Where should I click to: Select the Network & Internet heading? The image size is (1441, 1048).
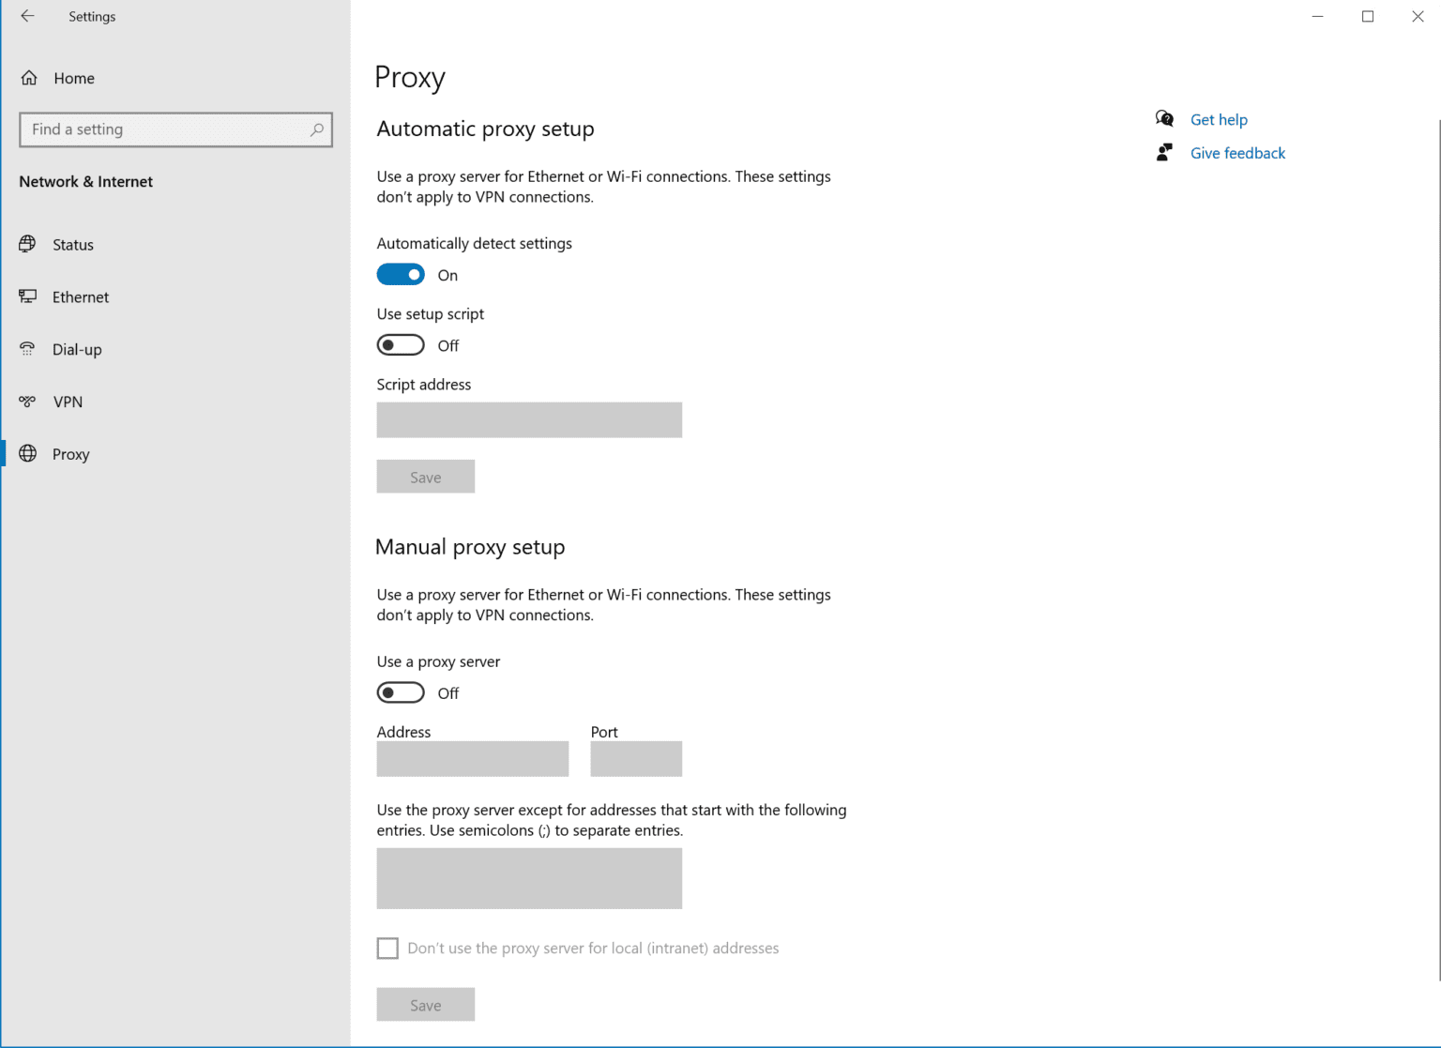coord(85,181)
